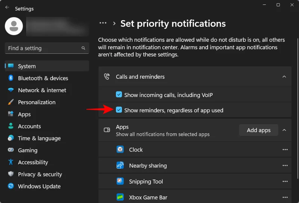Collapse the Calls and reminders section
The image size is (299, 203).
tap(284, 76)
